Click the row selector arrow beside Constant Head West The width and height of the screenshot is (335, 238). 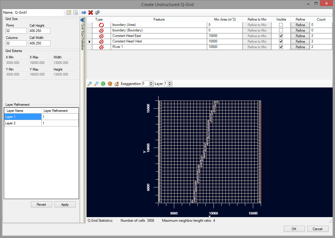[89, 41]
